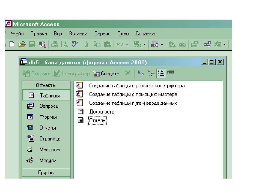Viewport: 262px width, 196px height.
Task: Run the Spelling check icon
Action: [x=75, y=44]
